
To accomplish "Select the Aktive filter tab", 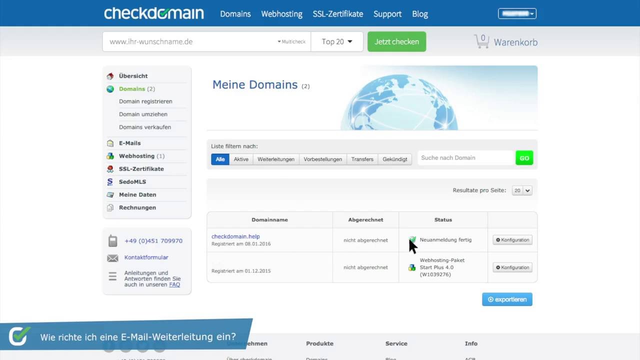I will [241, 159].
